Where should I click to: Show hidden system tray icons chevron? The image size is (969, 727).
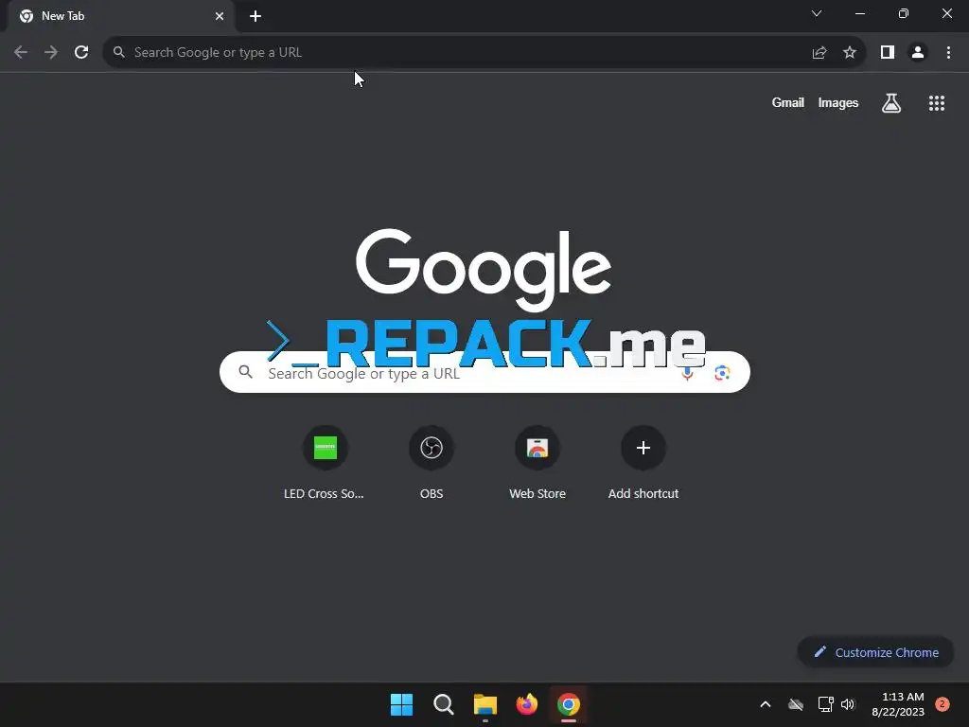(x=765, y=704)
